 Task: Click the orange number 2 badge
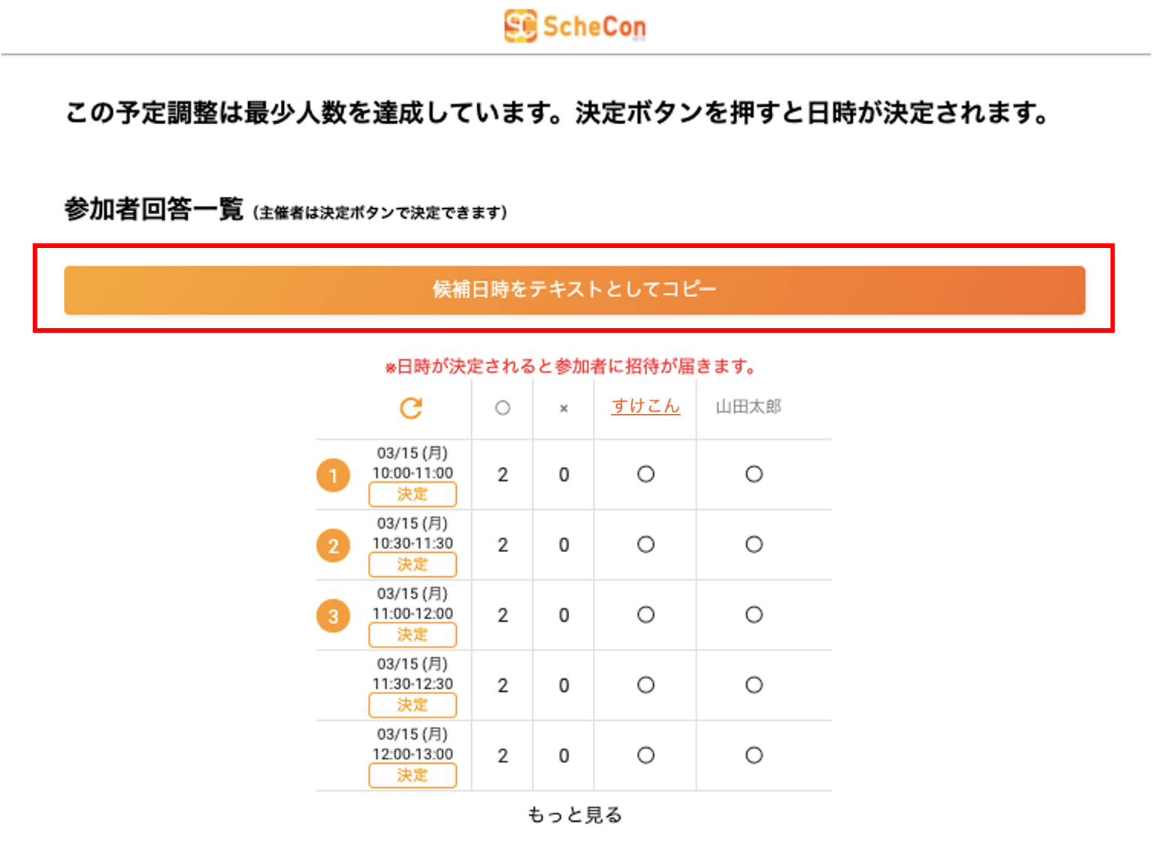pyautogui.click(x=333, y=546)
